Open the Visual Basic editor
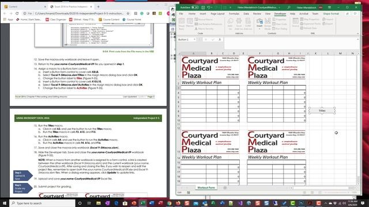Screen dimensions: 369x207 tap(182, 24)
